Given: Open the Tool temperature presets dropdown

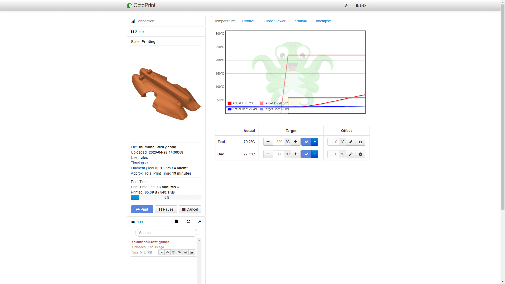Looking at the screenshot, I should tap(315, 142).
